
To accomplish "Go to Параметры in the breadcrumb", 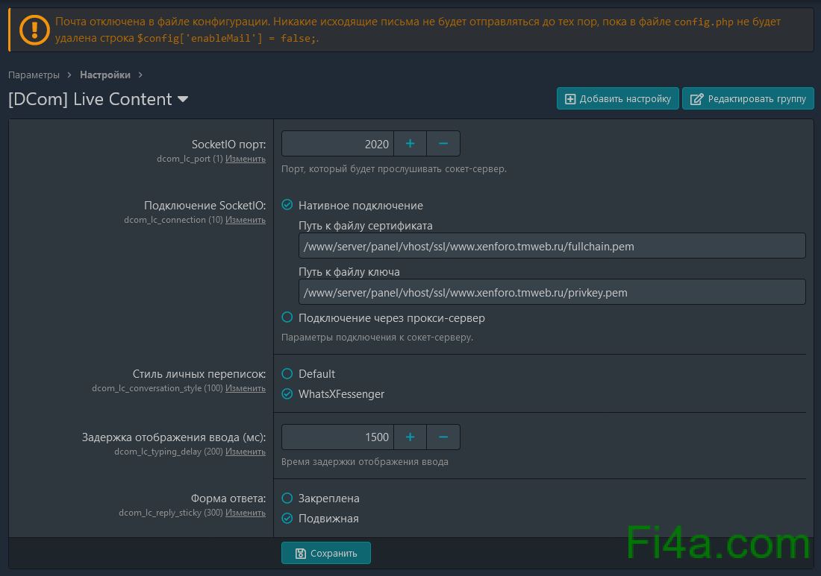I will click(x=34, y=75).
